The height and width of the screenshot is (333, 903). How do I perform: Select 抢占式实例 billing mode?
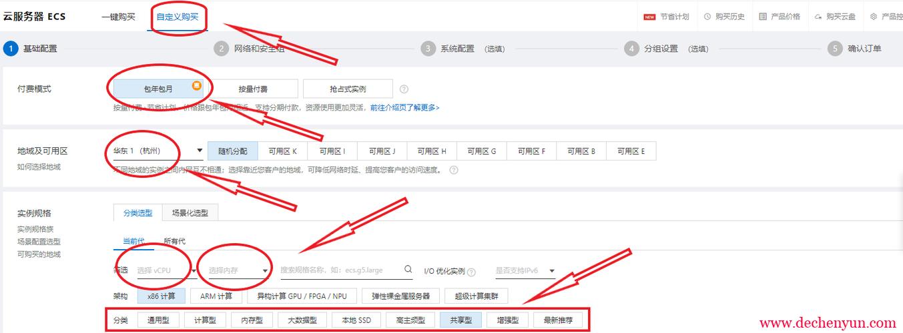(x=348, y=89)
